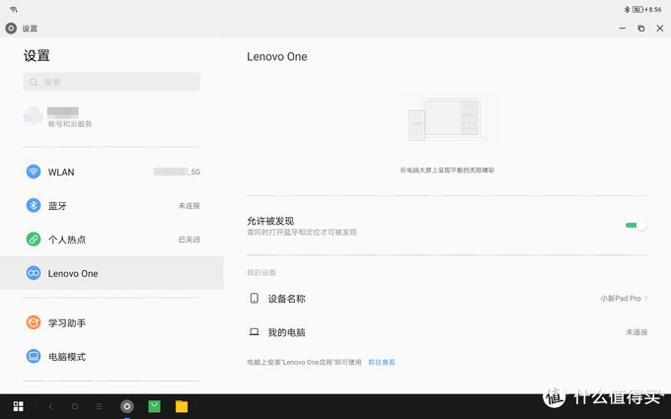Open the 设备名称 row
671x419 pixels.
[447, 298]
